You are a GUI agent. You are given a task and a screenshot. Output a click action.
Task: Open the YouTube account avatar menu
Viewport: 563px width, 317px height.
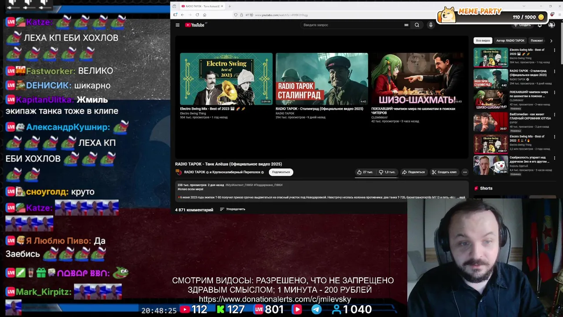pos(552,25)
